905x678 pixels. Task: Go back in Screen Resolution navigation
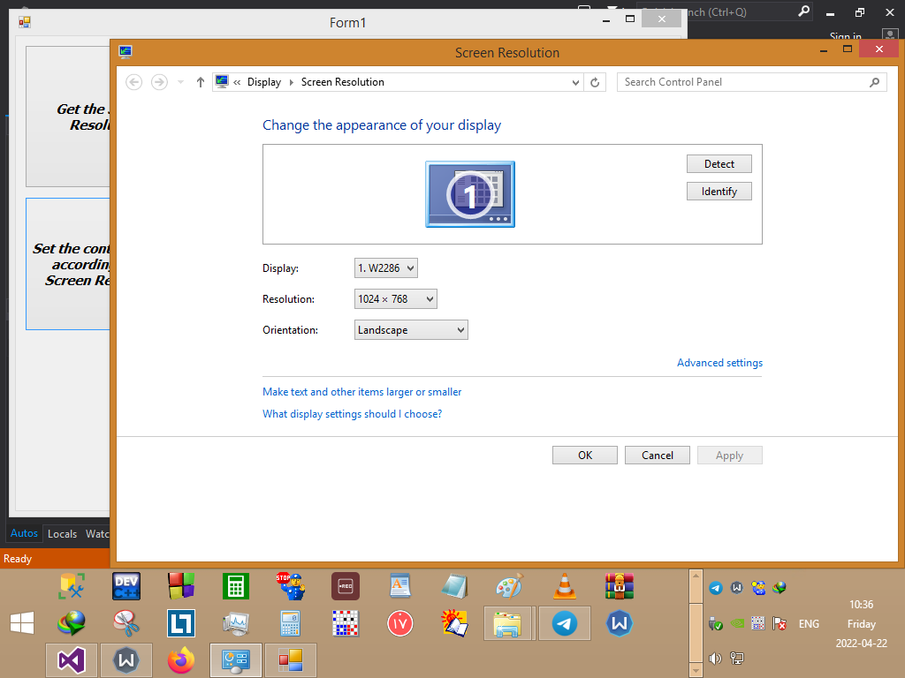tap(134, 82)
